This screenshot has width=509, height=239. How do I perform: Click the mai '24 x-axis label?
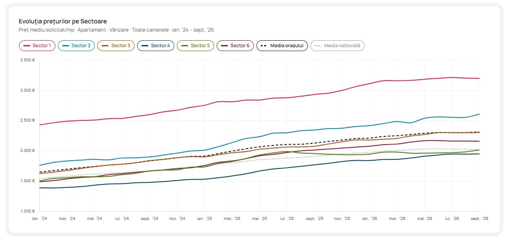click(94, 219)
